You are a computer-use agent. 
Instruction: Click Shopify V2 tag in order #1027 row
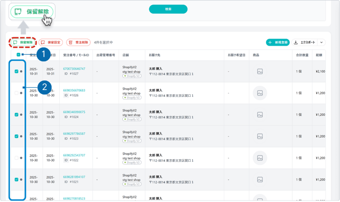(x=132, y=76)
